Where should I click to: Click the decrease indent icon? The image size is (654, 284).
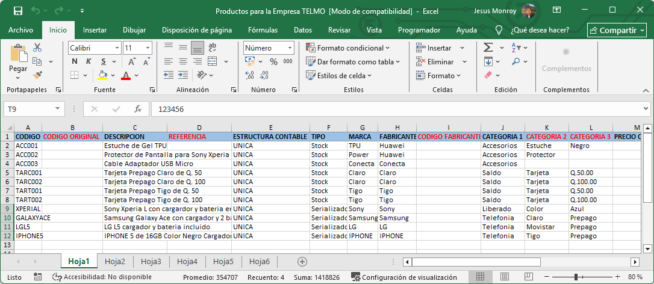169,75
